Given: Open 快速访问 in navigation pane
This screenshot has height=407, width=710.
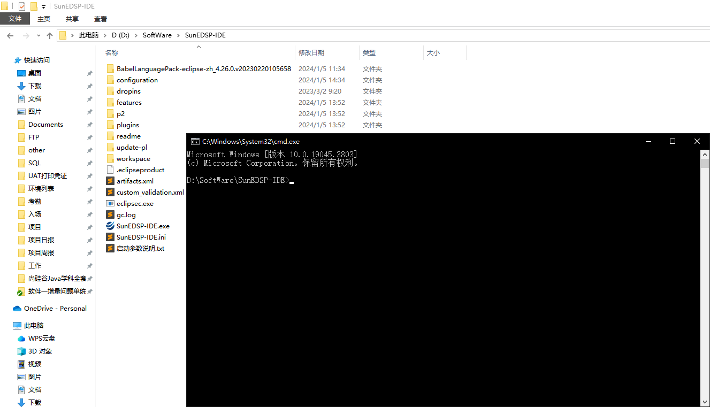Looking at the screenshot, I should [37, 60].
